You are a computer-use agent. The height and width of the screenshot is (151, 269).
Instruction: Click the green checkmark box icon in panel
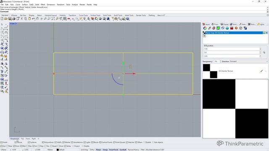(218, 28)
